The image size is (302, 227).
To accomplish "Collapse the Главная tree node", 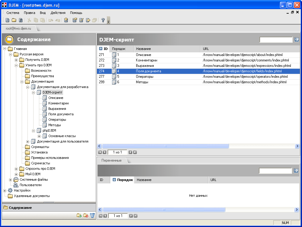I will click(x=5, y=49).
